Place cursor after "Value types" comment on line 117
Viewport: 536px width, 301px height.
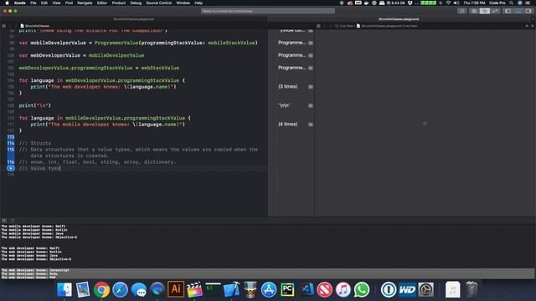(60, 168)
